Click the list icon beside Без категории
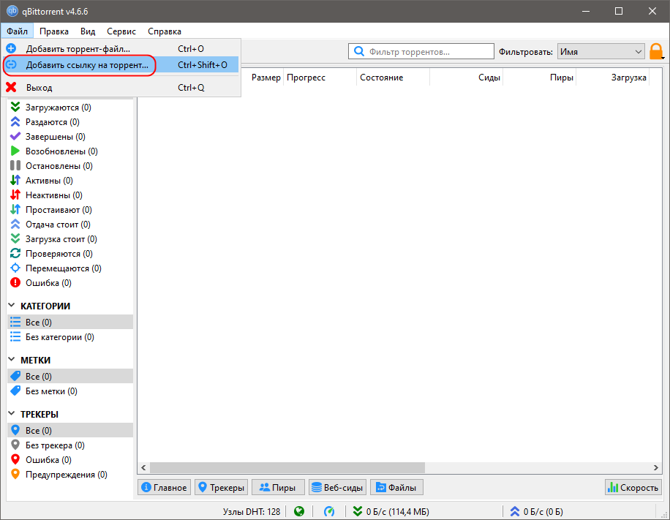The height and width of the screenshot is (520, 670). tap(15, 336)
